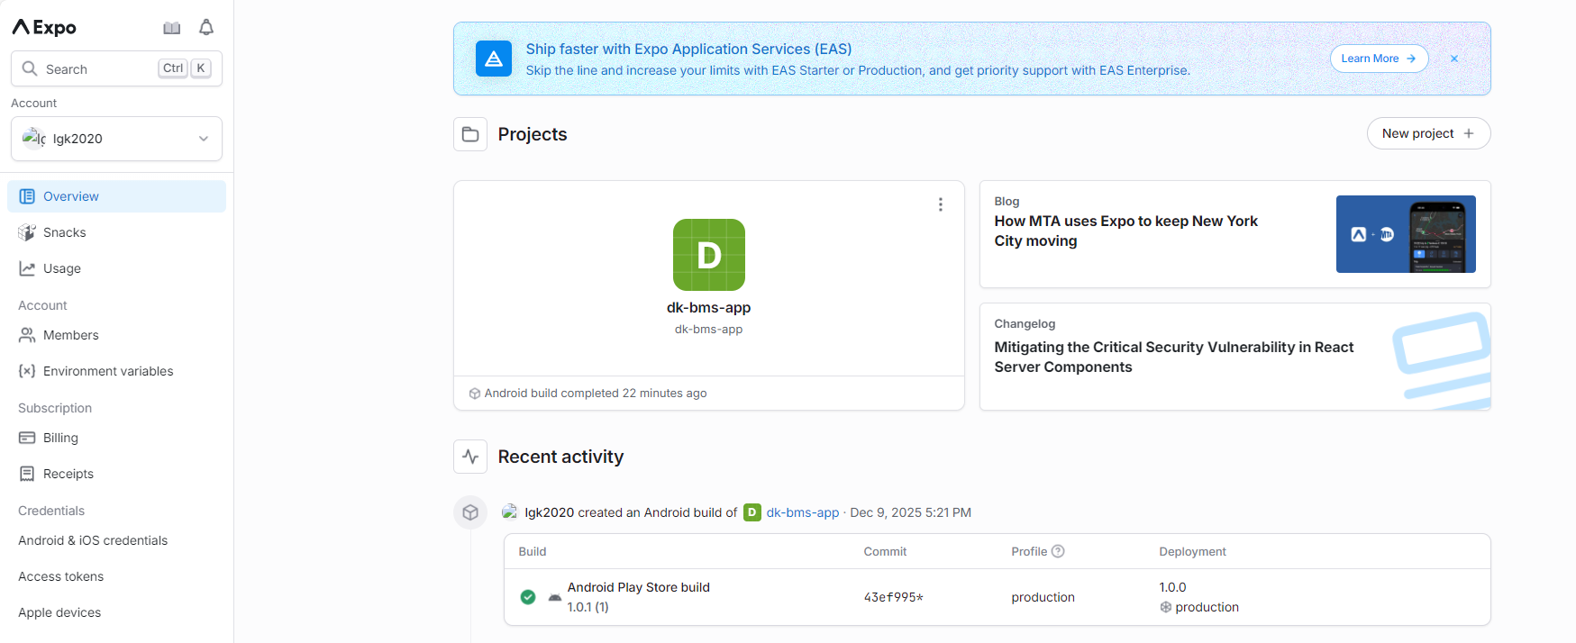1576x643 pixels.
Task: Click the search input field
Action: tap(99, 69)
